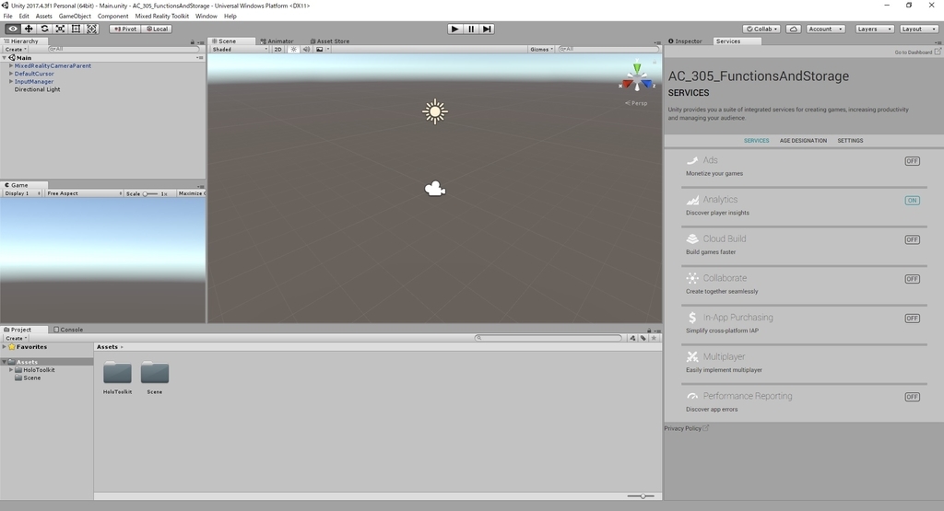Image resolution: width=944 pixels, height=511 pixels.
Task: Toggle the Analytics service ON switch
Action: point(912,200)
